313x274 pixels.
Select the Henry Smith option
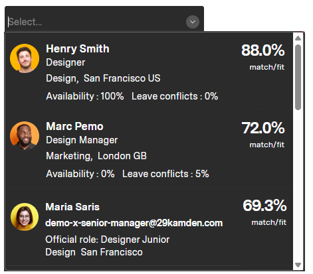point(149,72)
